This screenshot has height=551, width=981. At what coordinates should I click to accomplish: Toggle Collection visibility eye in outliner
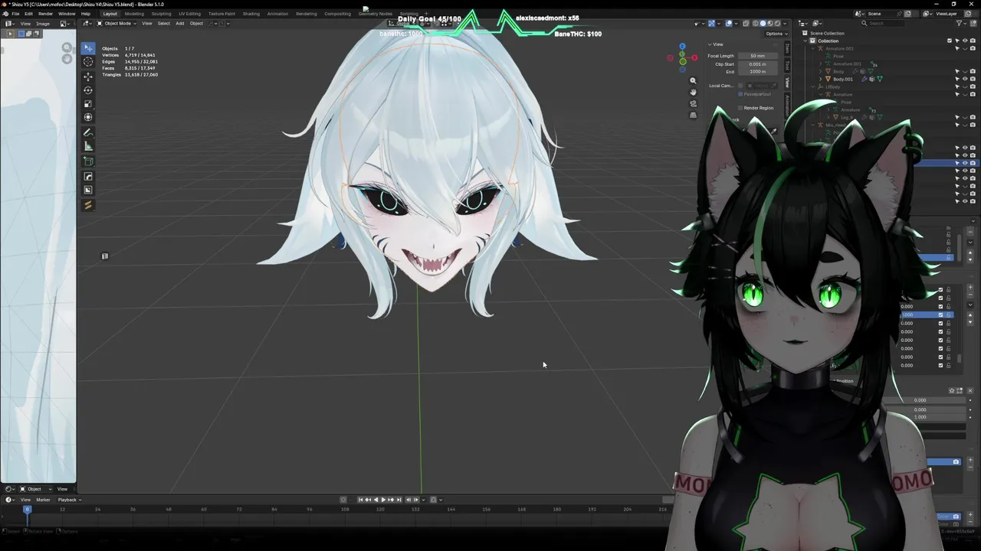pos(965,41)
